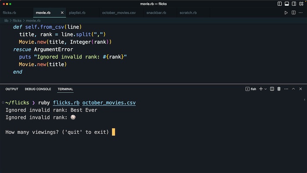Switch to snackbar.rb tab
The image size is (307, 173).
pyautogui.click(x=156, y=13)
